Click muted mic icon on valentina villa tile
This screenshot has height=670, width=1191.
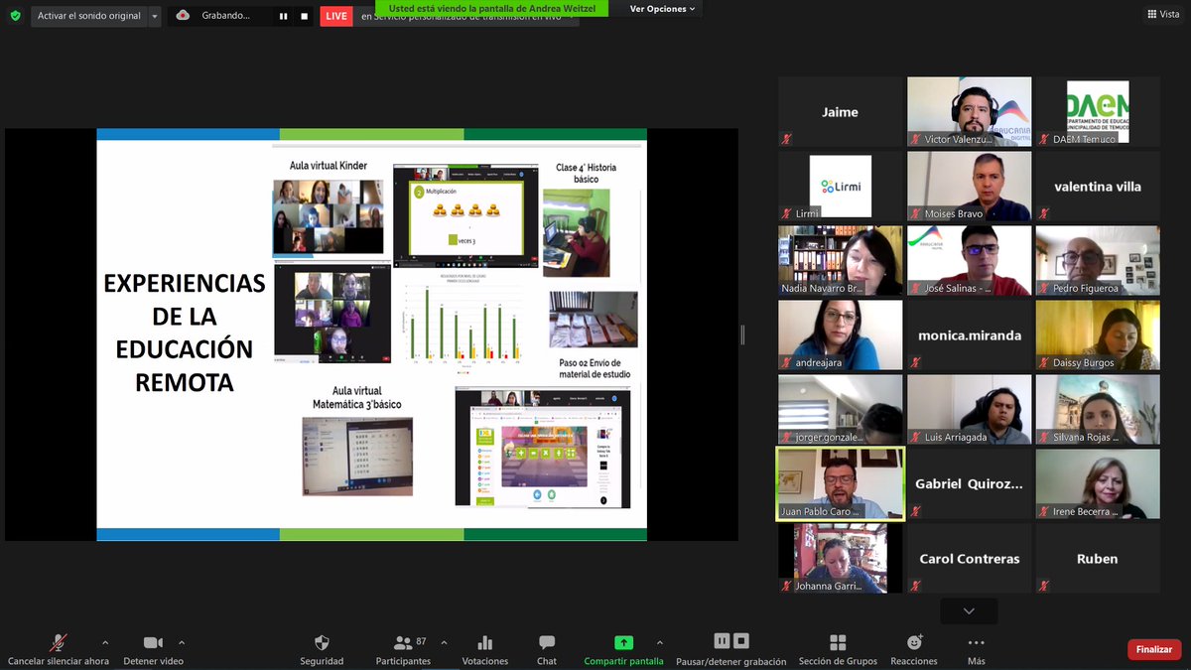point(1044,213)
